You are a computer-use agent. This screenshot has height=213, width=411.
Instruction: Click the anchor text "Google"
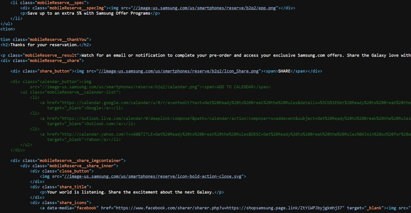pyautogui.click(x=94, y=108)
